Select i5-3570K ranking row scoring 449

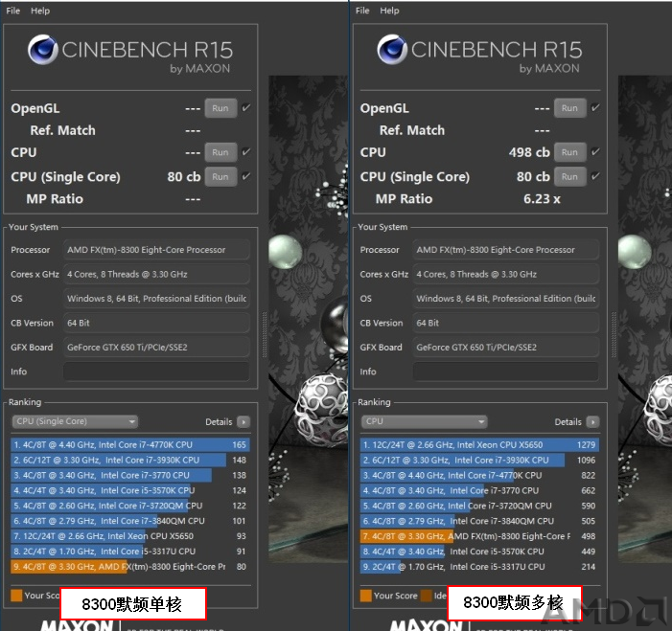(x=479, y=552)
